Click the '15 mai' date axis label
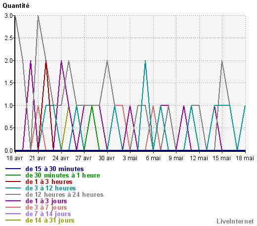The width and height of the screenshot is (257, 226). [221, 158]
